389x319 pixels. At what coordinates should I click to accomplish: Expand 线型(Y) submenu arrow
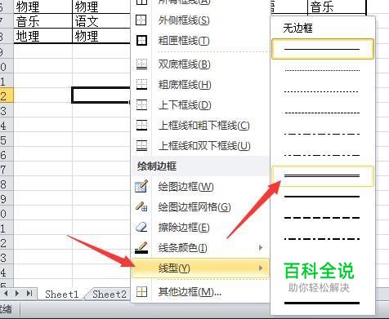[261, 268]
